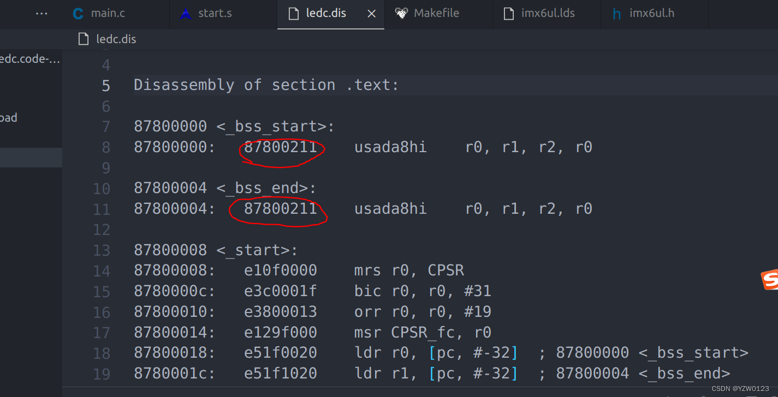
Task: Click the 'msr CPSR_fc, r0' instruction
Action: click(423, 332)
